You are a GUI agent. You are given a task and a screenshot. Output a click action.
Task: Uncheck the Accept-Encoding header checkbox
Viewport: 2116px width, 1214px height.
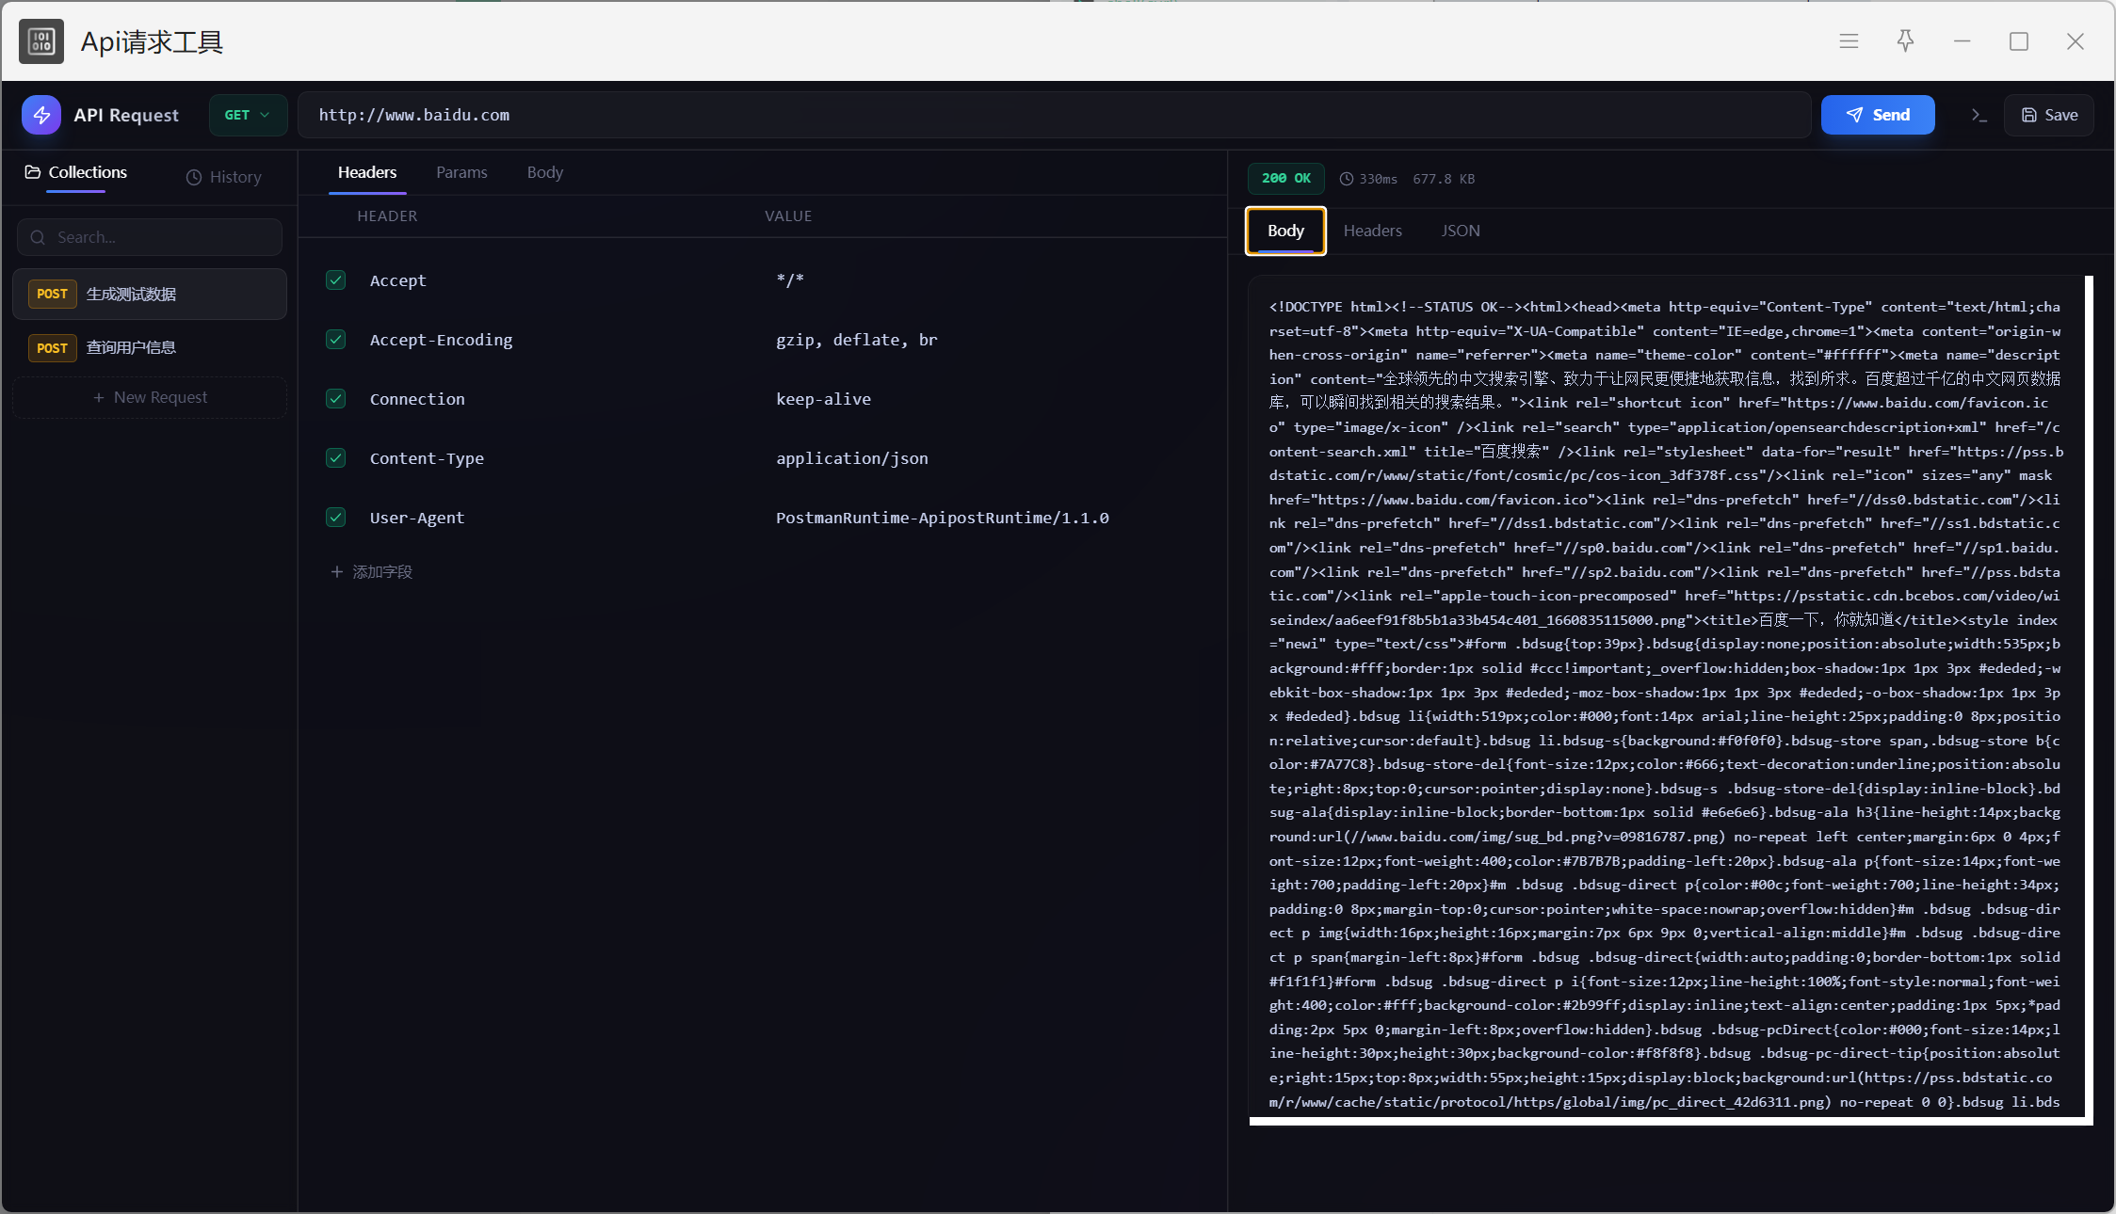click(336, 340)
